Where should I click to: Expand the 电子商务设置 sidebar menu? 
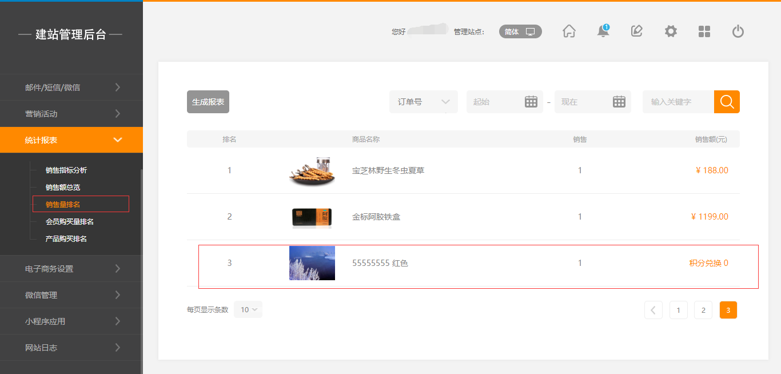71,269
